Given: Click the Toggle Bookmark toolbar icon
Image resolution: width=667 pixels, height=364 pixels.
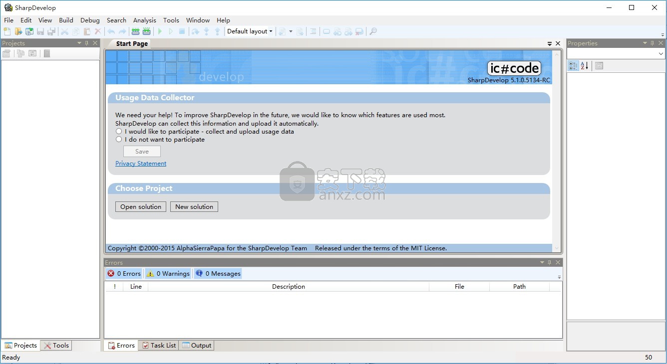Looking at the screenshot, I should (327, 31).
